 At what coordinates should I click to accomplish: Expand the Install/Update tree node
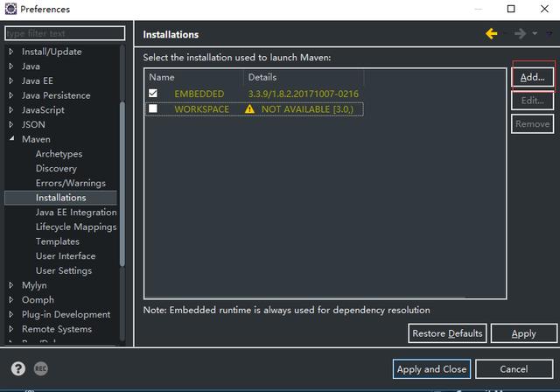pyautogui.click(x=11, y=52)
